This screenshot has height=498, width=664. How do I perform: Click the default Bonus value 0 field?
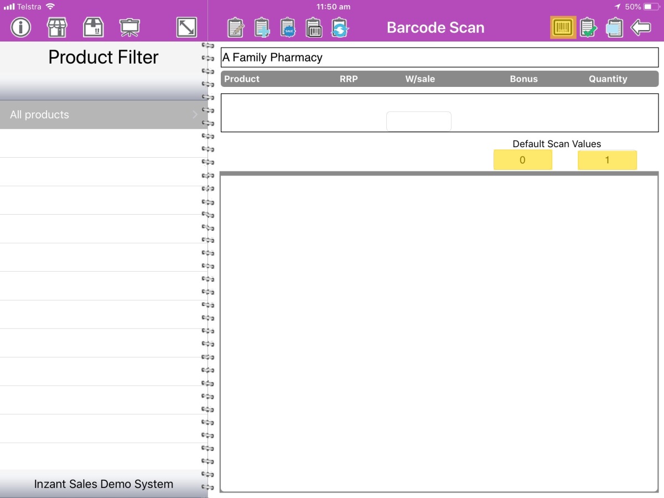tap(523, 160)
